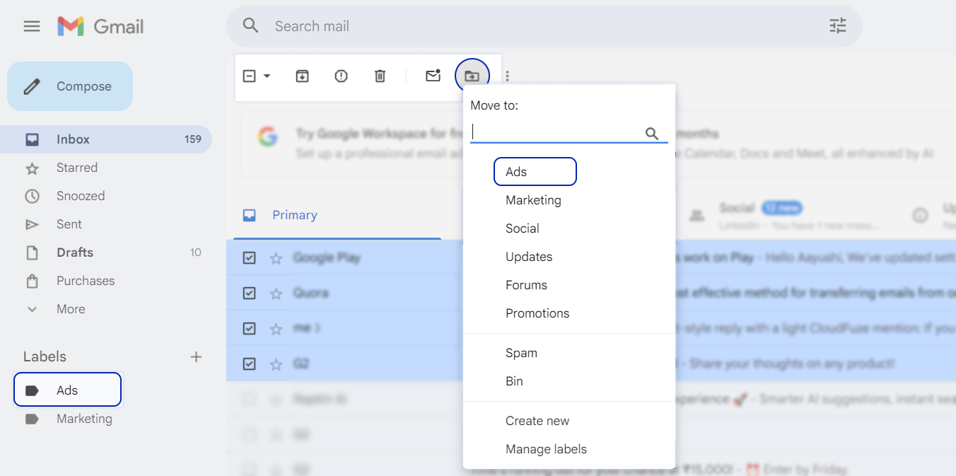Click the Compose button
The image size is (956, 476).
point(69,86)
